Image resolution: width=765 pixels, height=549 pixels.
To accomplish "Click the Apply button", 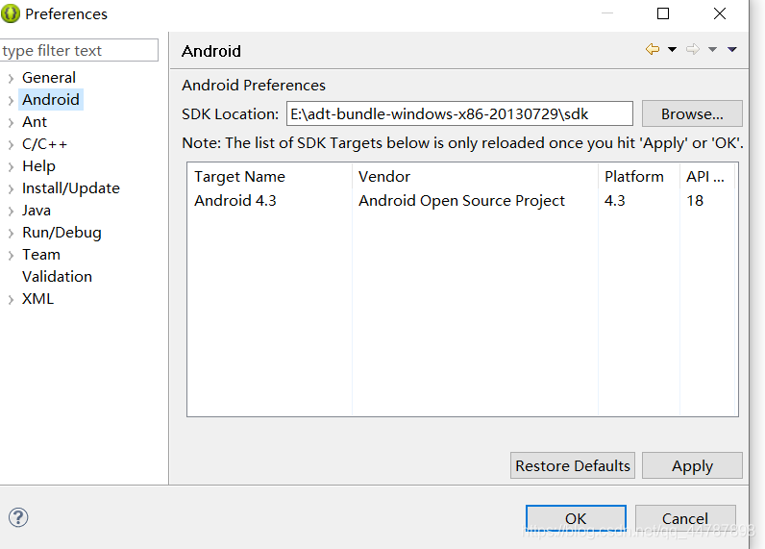I will pyautogui.click(x=692, y=465).
